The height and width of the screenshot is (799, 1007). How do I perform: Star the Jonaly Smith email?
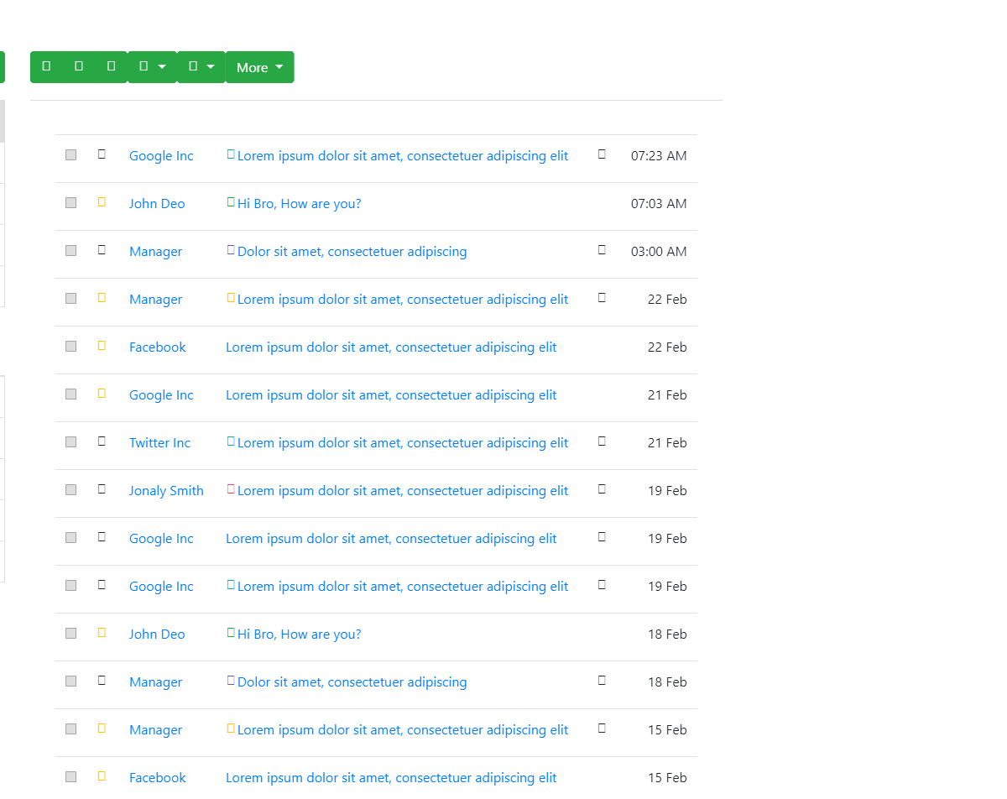(102, 489)
